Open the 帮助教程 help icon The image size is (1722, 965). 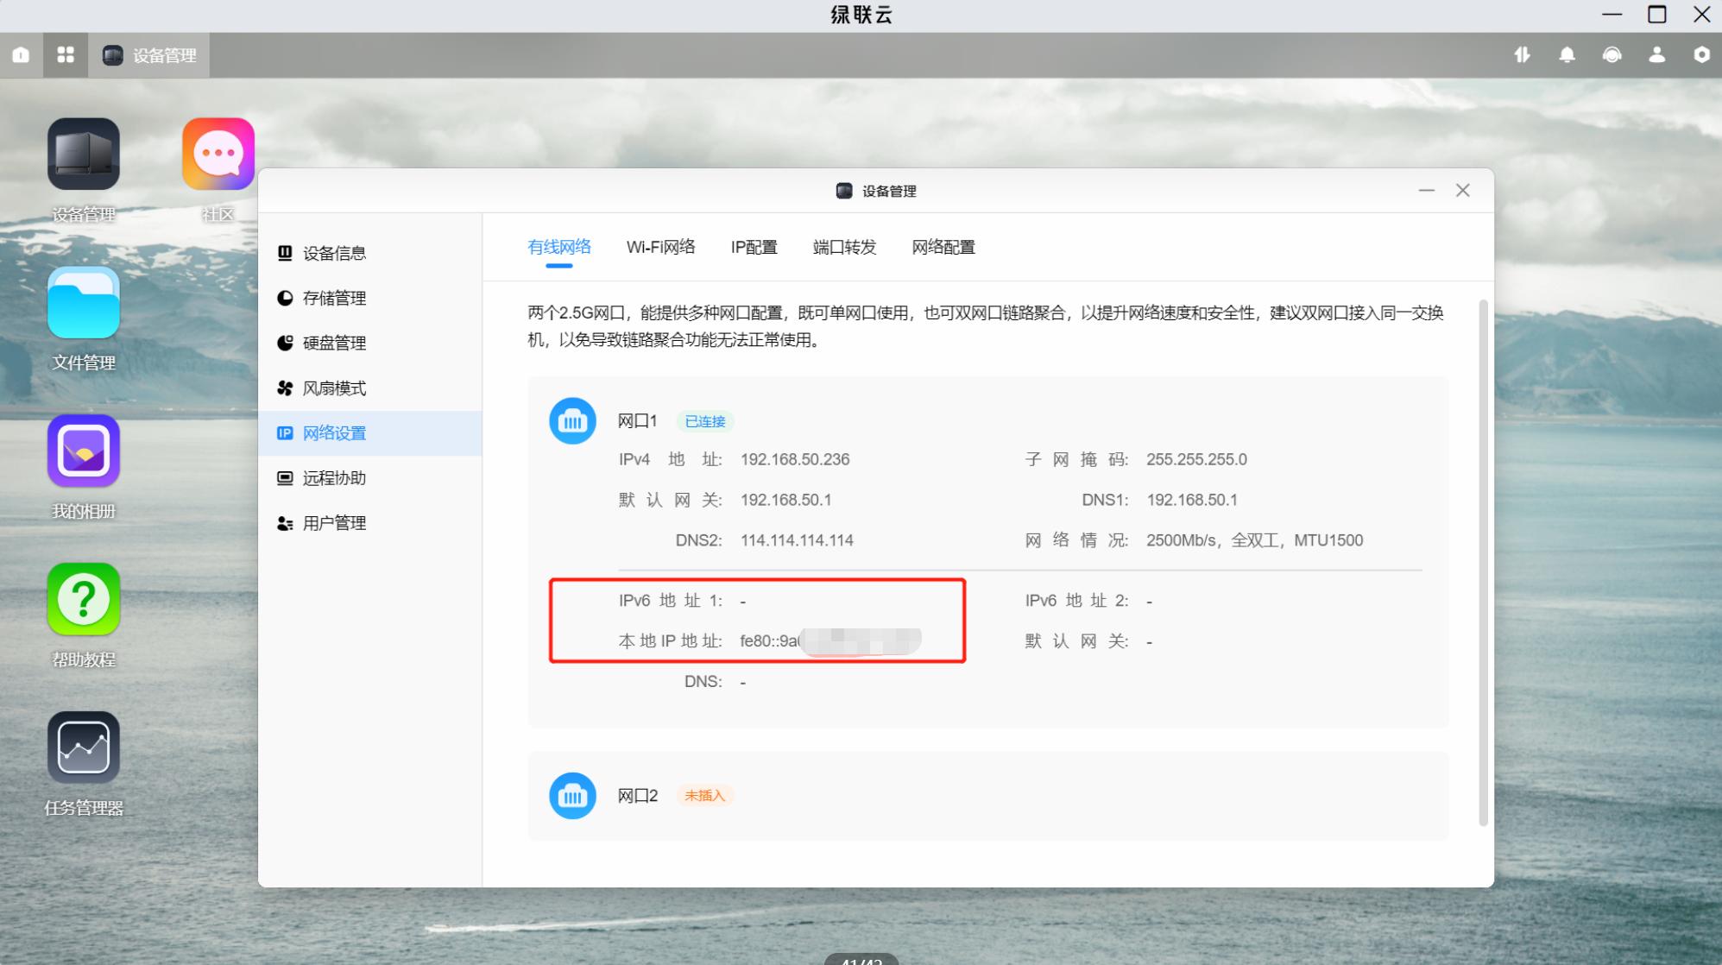pyautogui.click(x=83, y=598)
